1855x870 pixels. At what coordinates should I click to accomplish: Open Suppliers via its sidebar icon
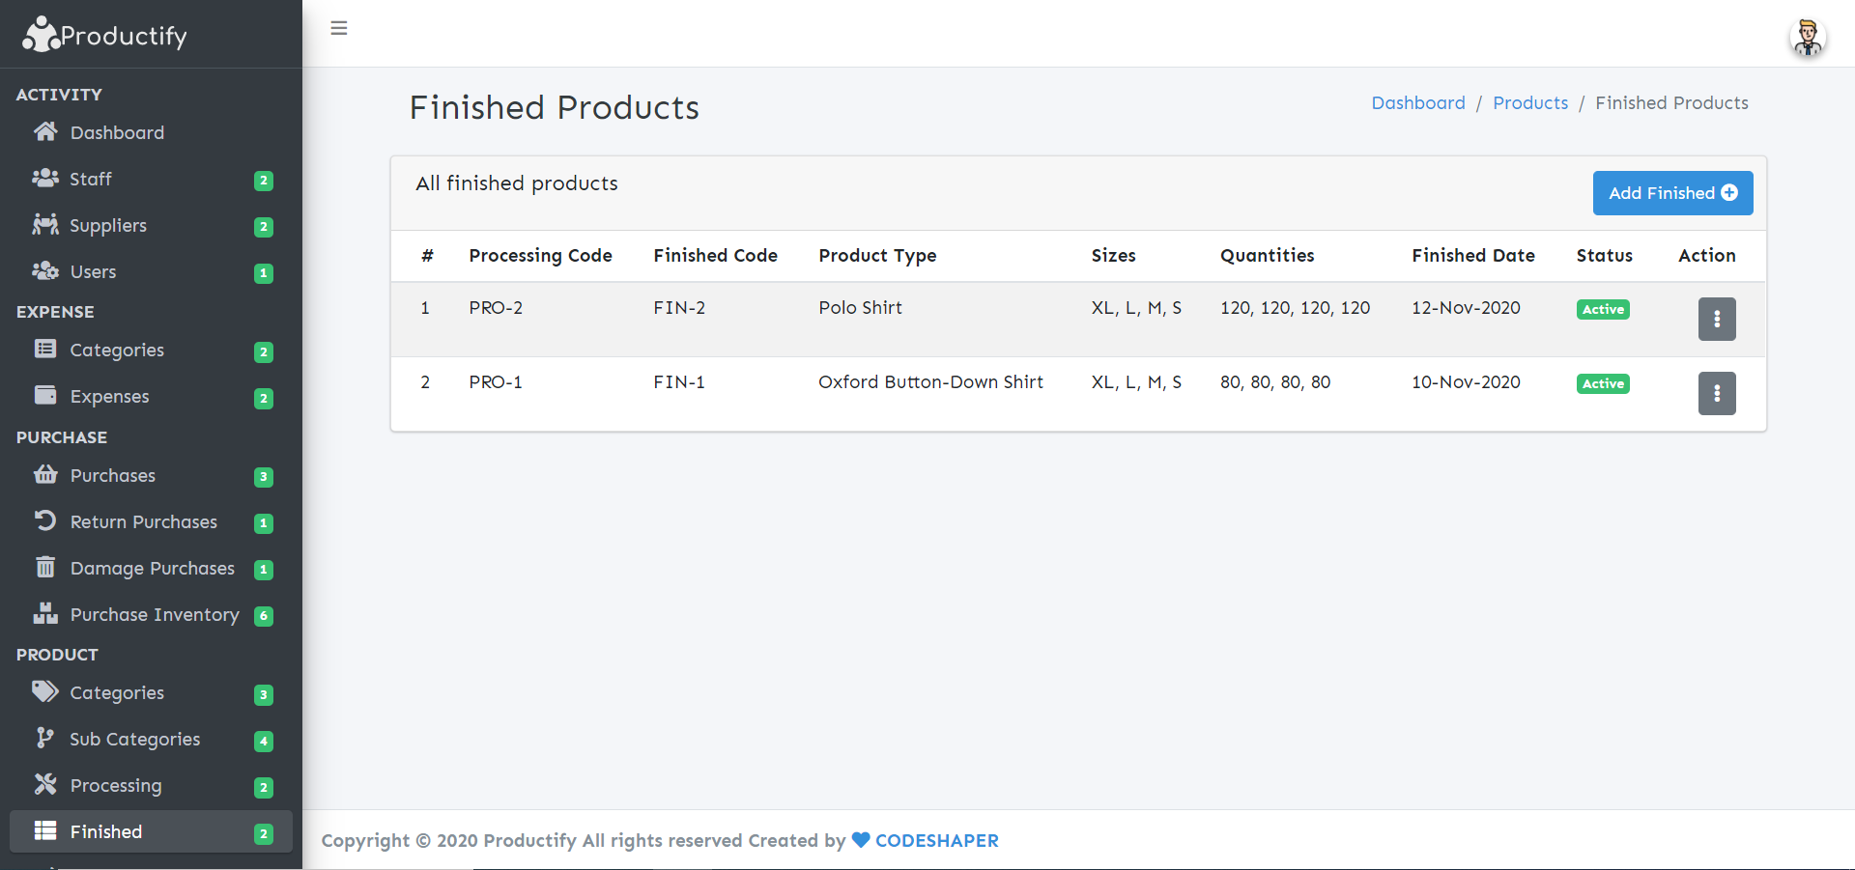click(x=44, y=224)
